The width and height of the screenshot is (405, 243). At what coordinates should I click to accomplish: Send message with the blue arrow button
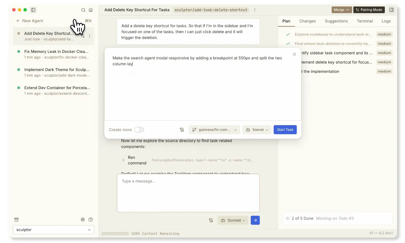(x=255, y=220)
